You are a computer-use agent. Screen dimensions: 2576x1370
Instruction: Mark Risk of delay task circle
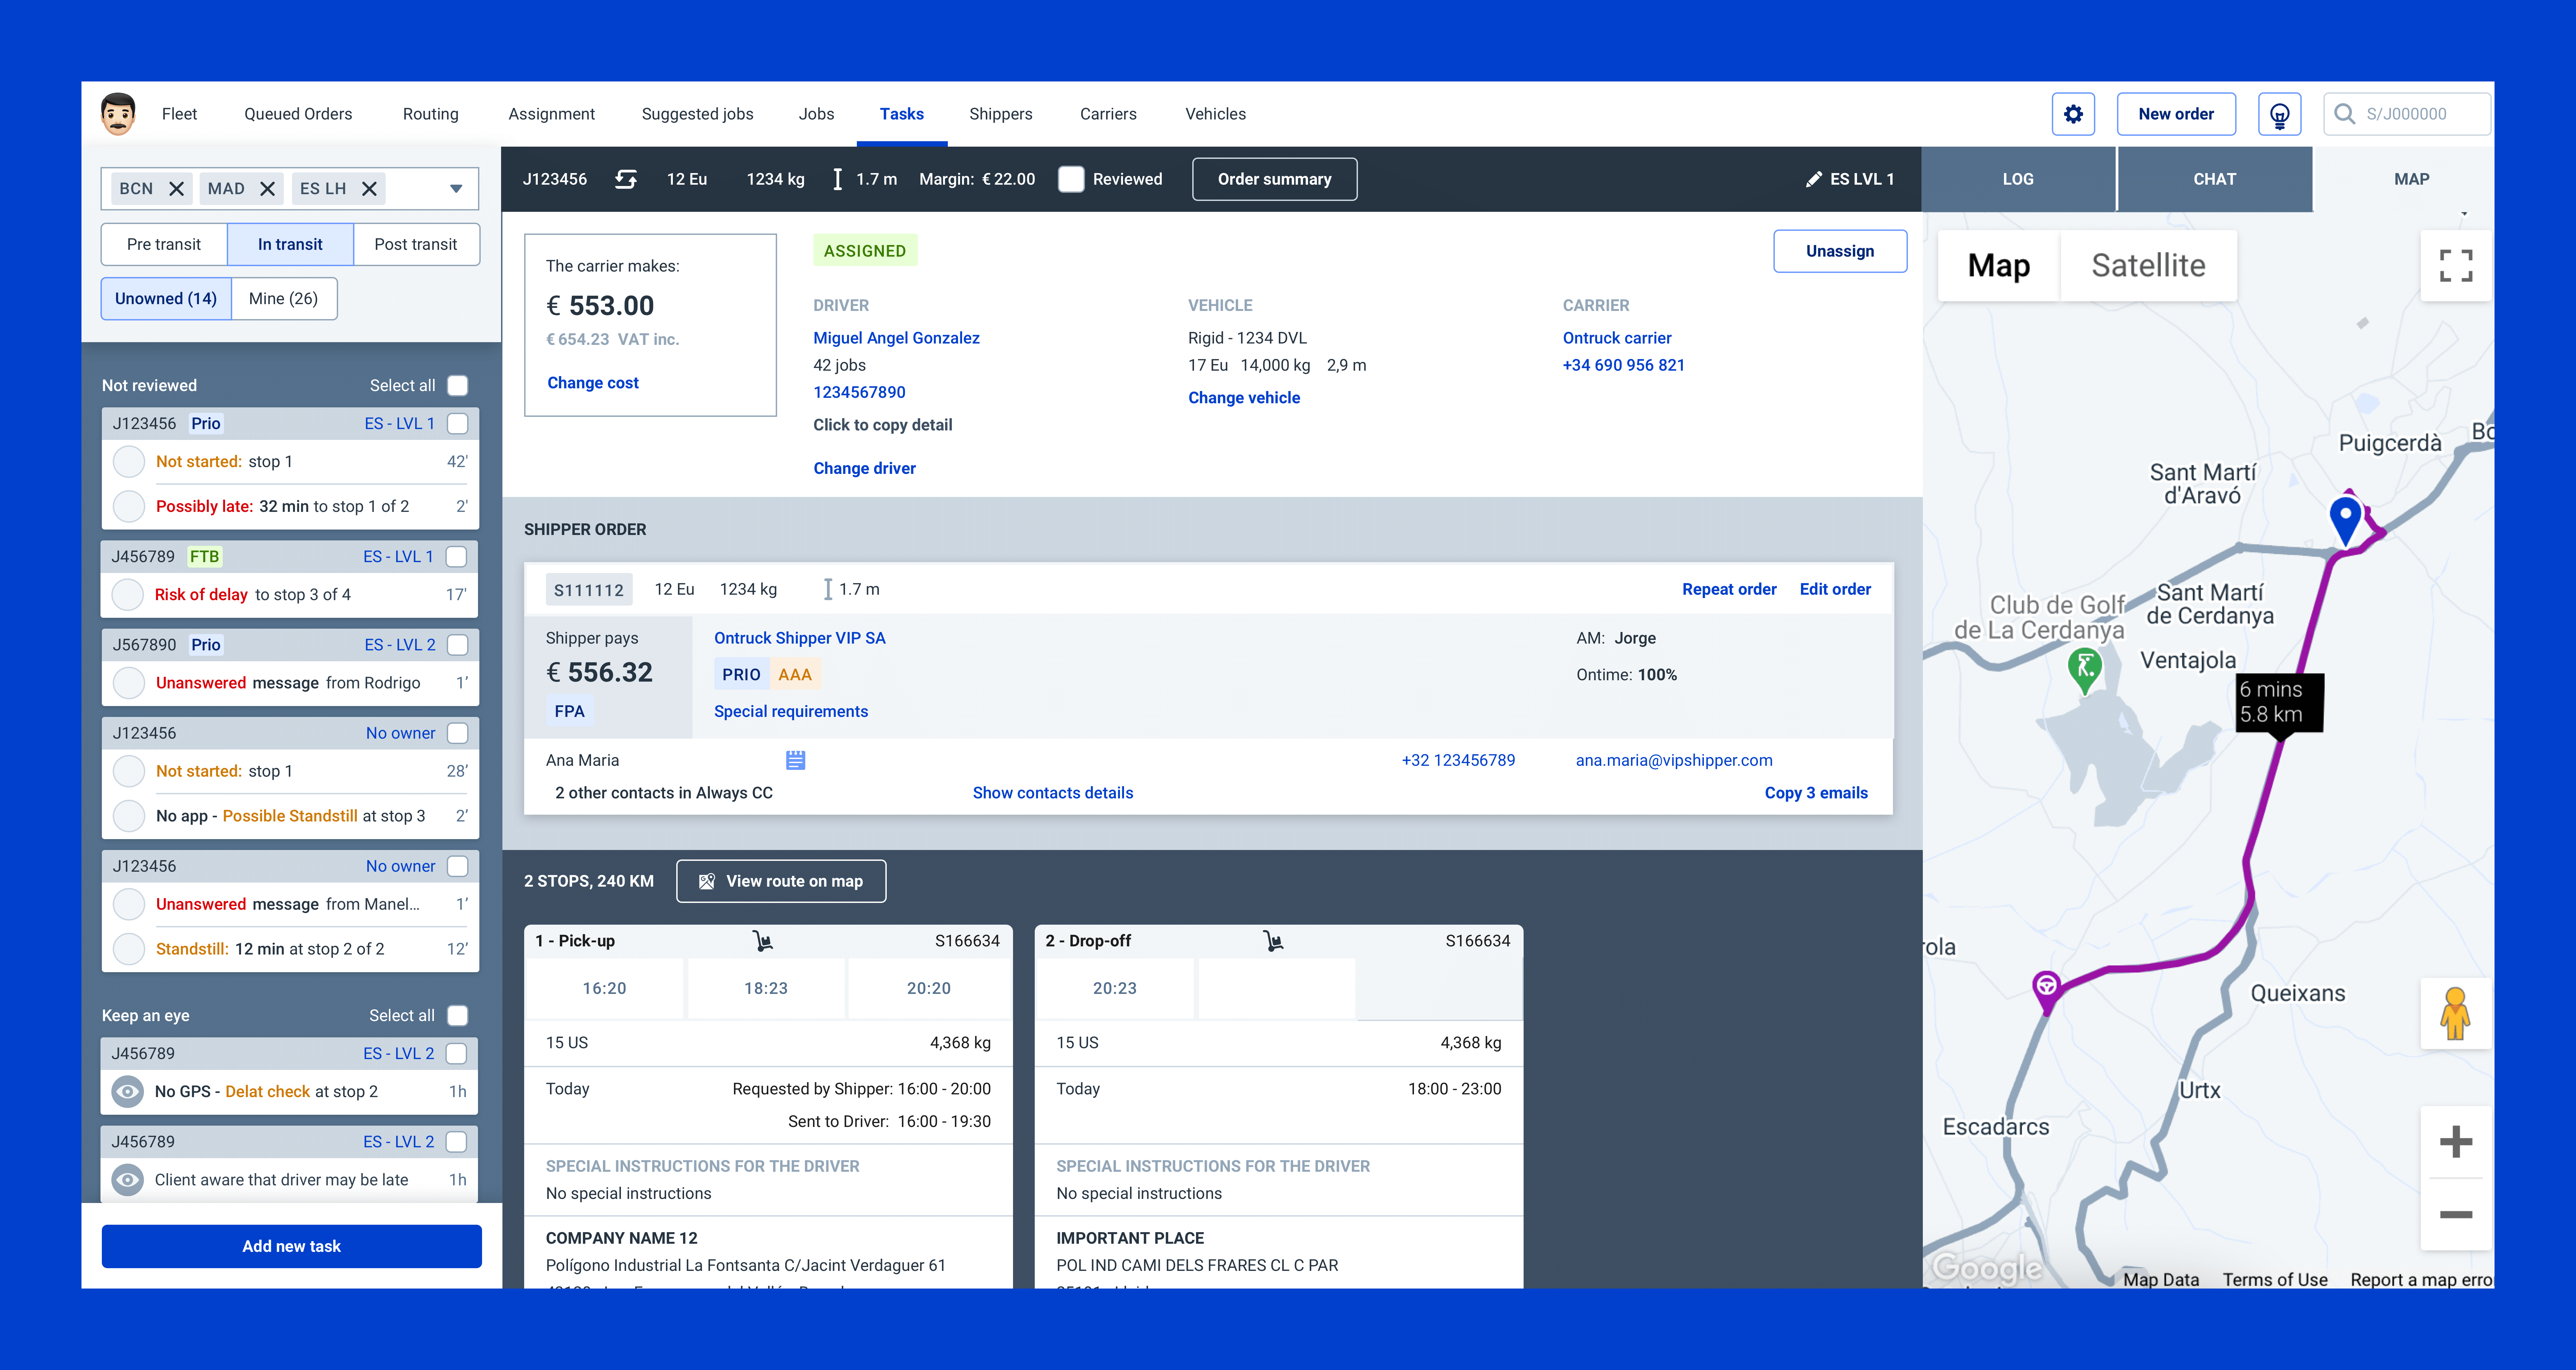(128, 595)
